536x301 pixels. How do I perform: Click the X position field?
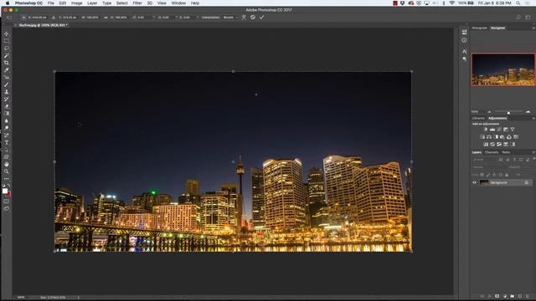(x=39, y=17)
